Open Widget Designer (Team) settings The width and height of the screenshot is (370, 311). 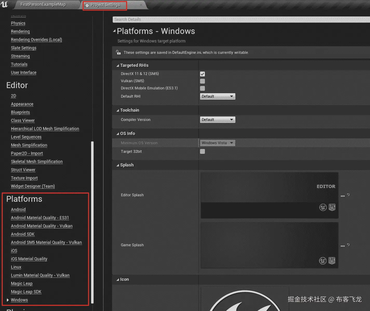[33, 186]
